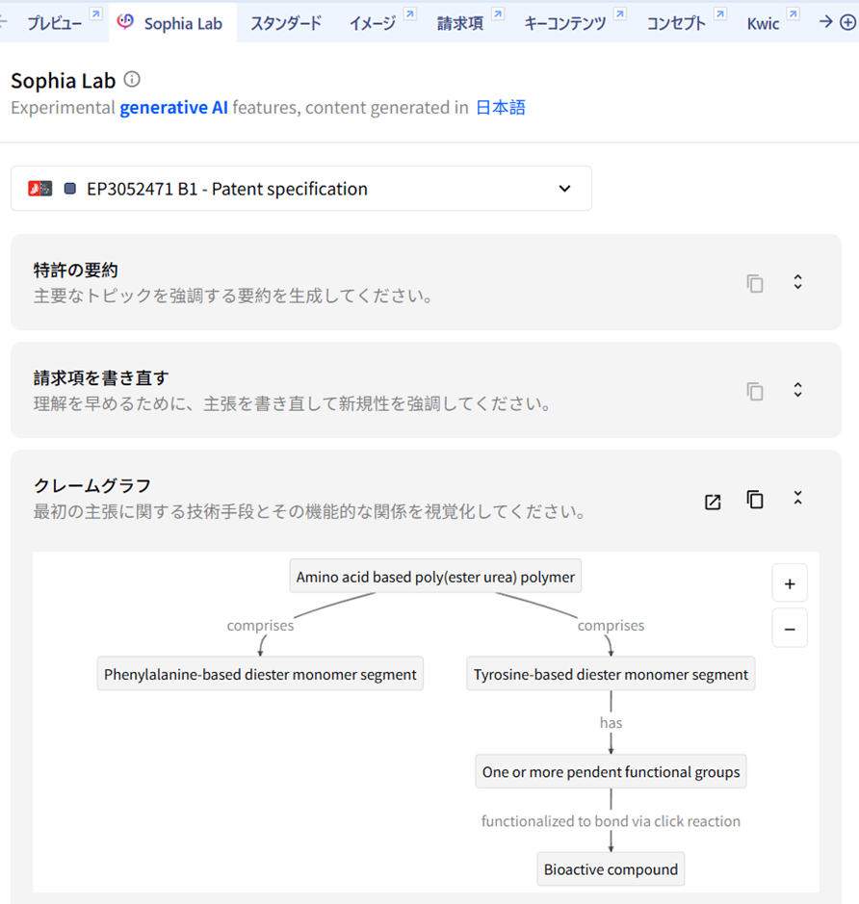This screenshot has width=859, height=904.
Task: Pop out プレビュー tab in new window icon
Action: 96,13
